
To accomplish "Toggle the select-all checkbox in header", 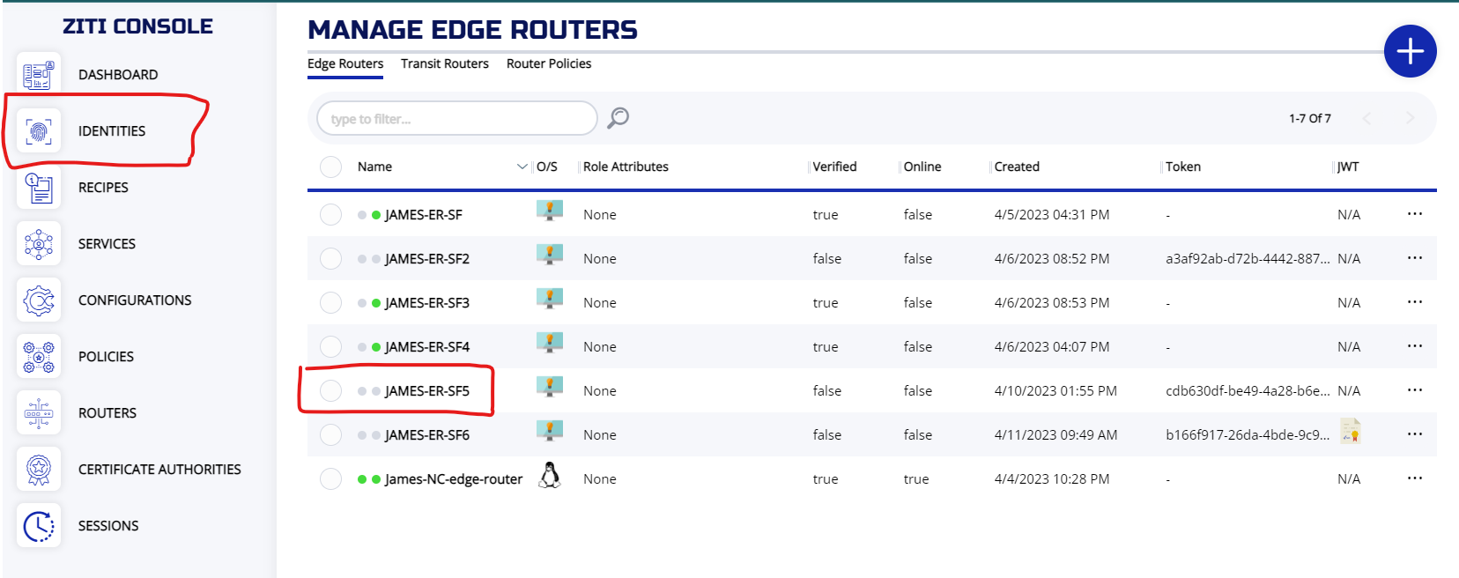I will [x=330, y=167].
